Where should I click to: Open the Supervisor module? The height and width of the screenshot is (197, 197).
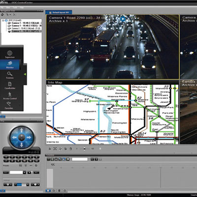[10, 54]
